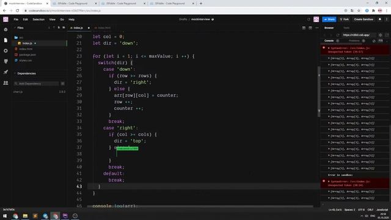Click the browser Extensions puzzle icon
This screenshot has width=391, height=220.
(x=373, y=11)
